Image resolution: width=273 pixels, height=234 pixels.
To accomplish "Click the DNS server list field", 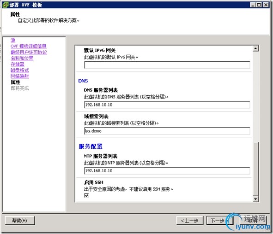I will tap(167, 105).
